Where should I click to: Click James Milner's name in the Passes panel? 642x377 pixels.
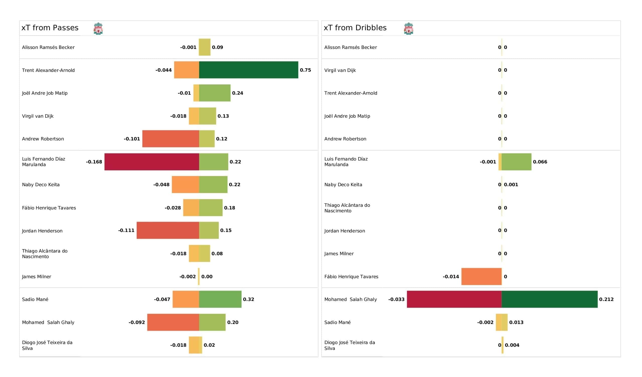coord(36,277)
